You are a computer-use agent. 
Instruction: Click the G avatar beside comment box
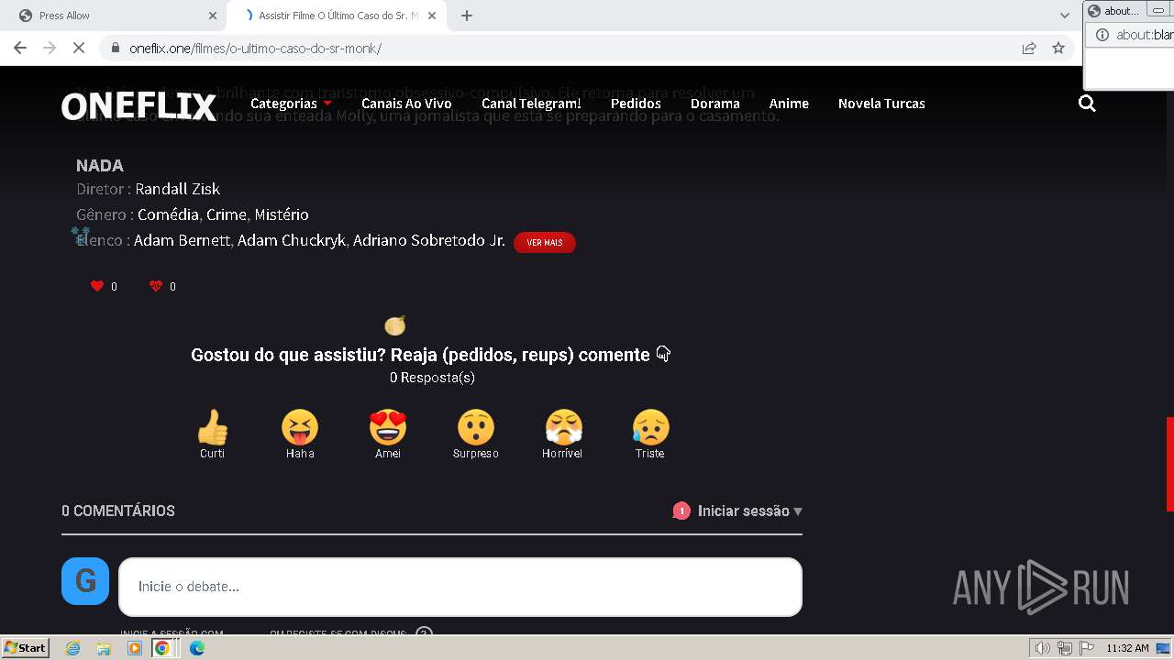click(x=85, y=581)
